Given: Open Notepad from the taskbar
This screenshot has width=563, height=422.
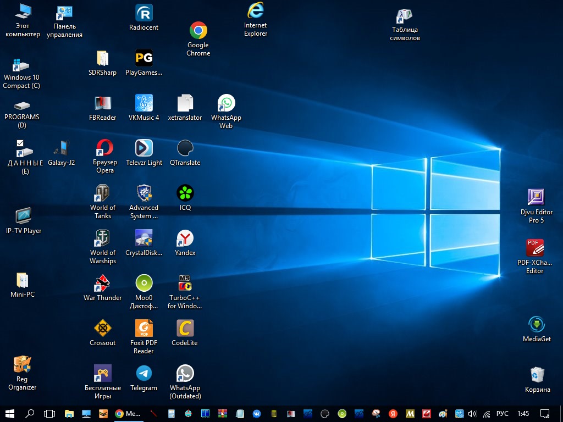Looking at the screenshot, I should [x=240, y=414].
